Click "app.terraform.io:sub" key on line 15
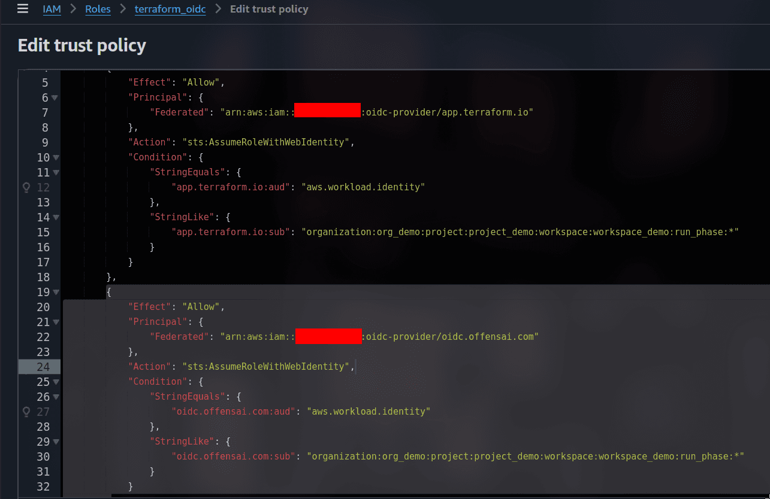Image resolution: width=770 pixels, height=499 pixels. (x=231, y=232)
